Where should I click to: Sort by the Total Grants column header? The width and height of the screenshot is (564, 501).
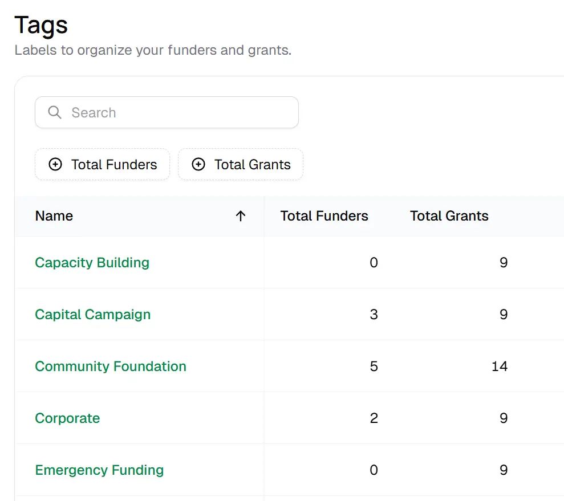(449, 216)
